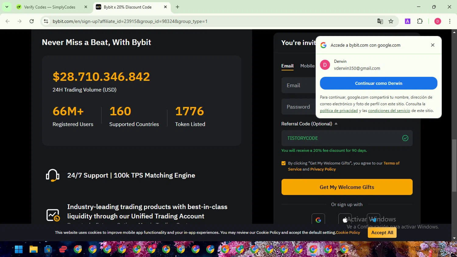Viewport: 457px width, 257px height.
Task: Open File Explorer from the taskbar
Action: 34,249
